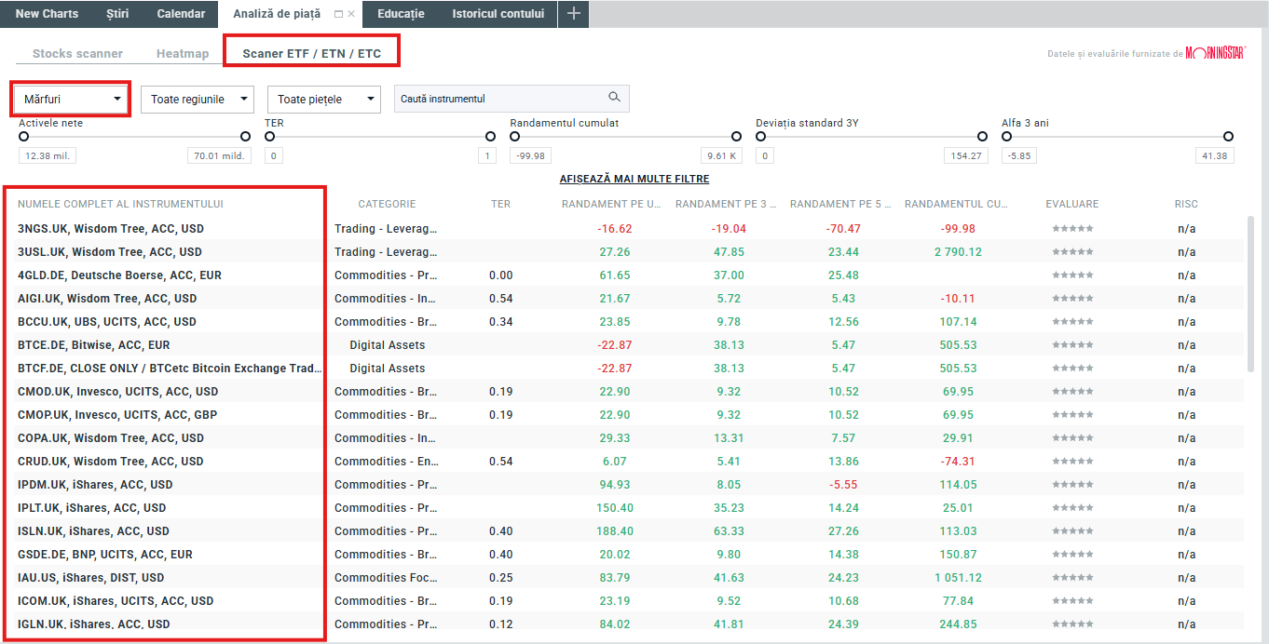This screenshot has width=1269, height=644.
Task: Click Afișează mai multe filtre link
Action: click(634, 179)
